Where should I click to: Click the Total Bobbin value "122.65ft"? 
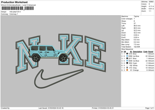[x=137, y=47]
